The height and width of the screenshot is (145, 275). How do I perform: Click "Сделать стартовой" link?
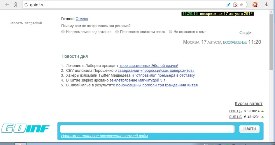(x=26, y=23)
